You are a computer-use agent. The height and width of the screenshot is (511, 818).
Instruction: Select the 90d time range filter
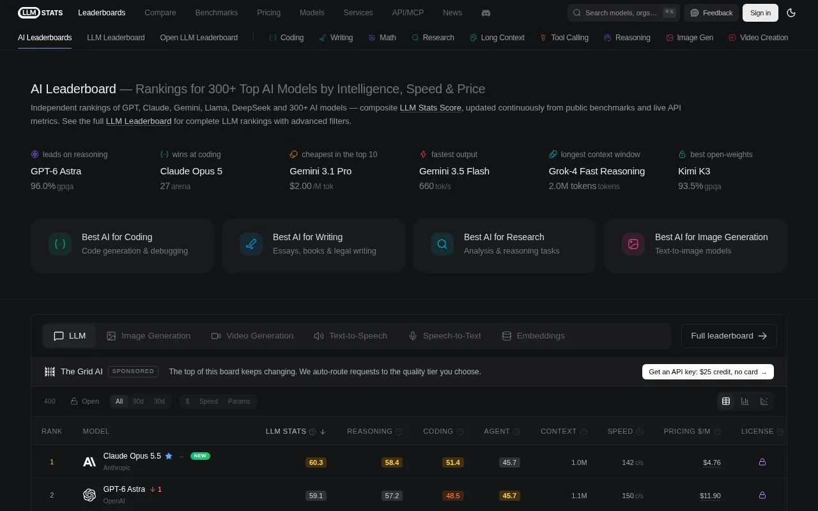coord(138,401)
